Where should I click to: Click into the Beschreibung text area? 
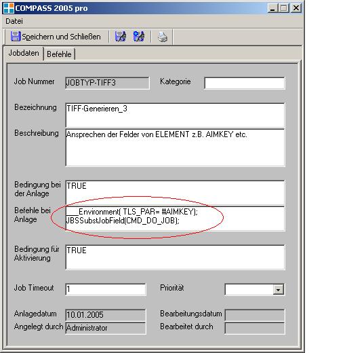click(x=175, y=147)
